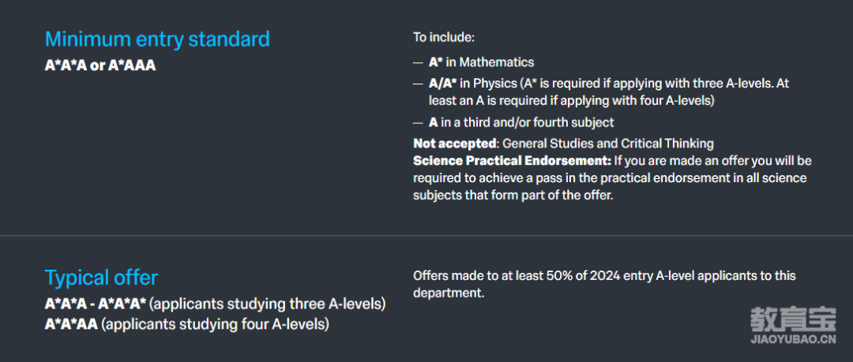
Task: Click the 'Offers made to at least 50%' paragraph
Action: tap(604, 284)
